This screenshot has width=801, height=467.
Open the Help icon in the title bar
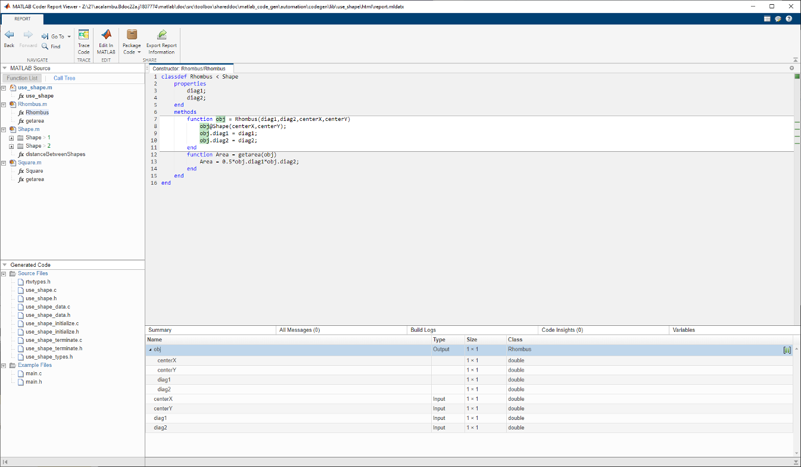(788, 18)
